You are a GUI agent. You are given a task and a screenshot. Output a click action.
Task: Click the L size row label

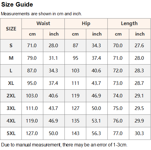coord(11,71)
